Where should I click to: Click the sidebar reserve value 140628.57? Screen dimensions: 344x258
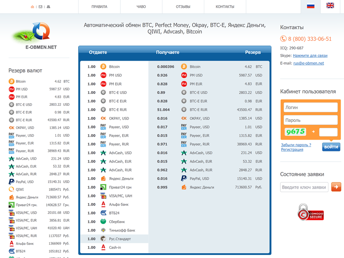click(53, 205)
